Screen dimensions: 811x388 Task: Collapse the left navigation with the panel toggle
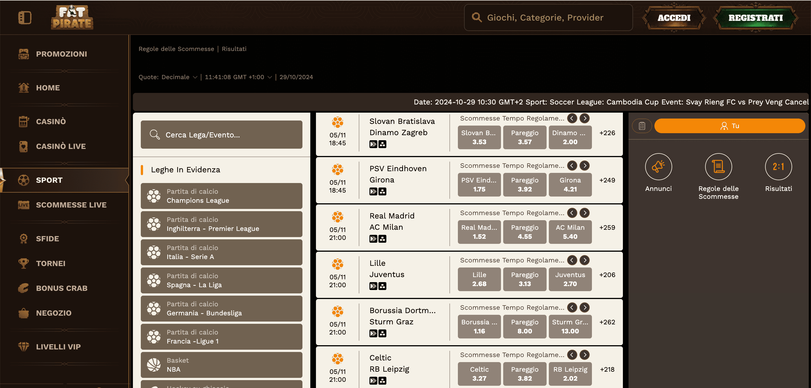25,18
